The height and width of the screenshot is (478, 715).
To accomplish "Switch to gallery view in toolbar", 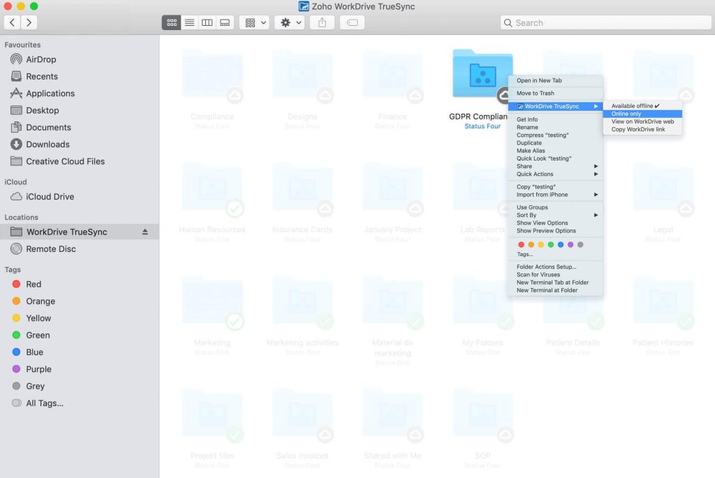I will click(x=225, y=23).
